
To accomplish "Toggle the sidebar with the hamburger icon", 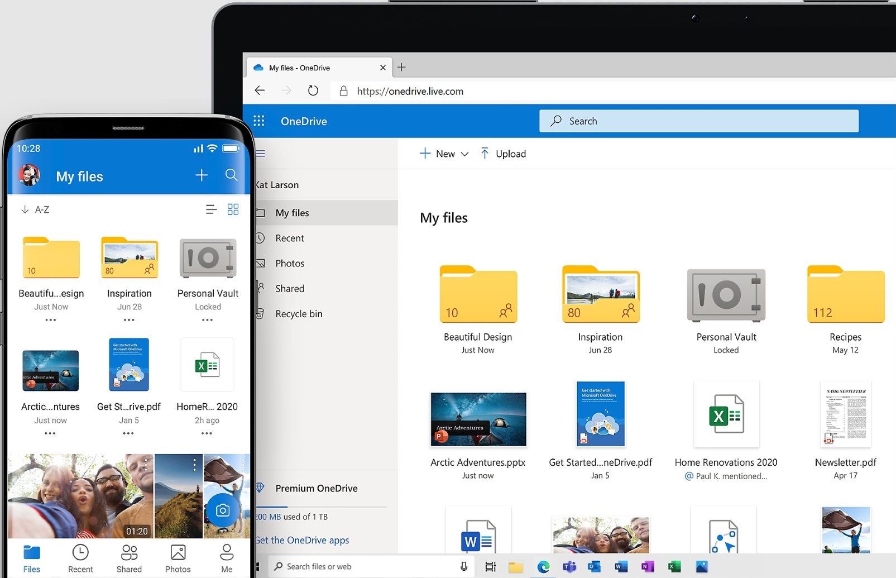I will pyautogui.click(x=259, y=153).
